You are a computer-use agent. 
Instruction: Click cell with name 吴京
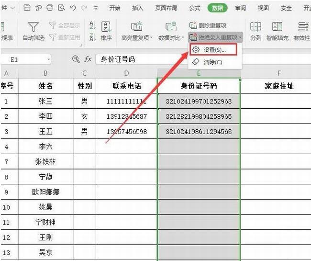45,252
